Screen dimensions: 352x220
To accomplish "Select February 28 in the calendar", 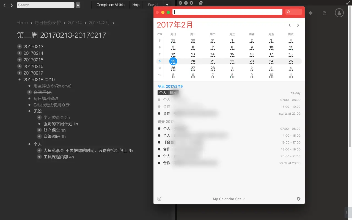I will (213, 68).
